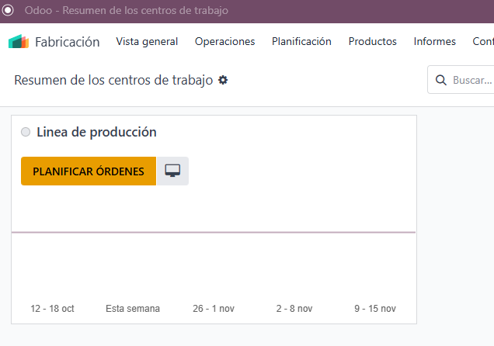Click the Fabricación app name

click(x=67, y=42)
